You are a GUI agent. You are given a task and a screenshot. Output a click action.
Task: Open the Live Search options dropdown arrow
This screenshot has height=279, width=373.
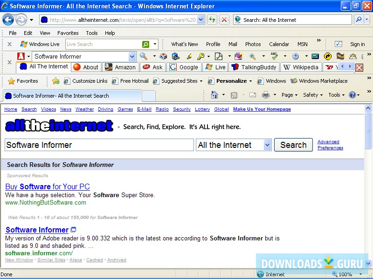tap(155, 44)
